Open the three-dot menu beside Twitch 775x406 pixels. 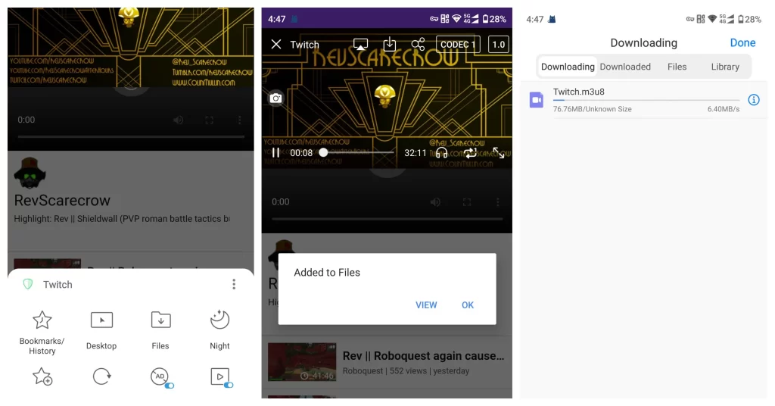(234, 284)
